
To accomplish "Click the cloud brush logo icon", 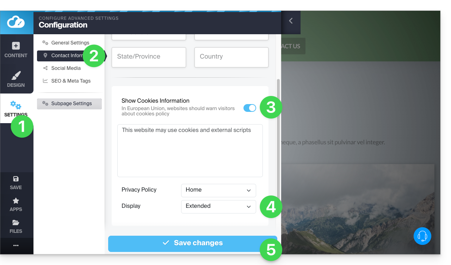I will [x=16, y=22].
